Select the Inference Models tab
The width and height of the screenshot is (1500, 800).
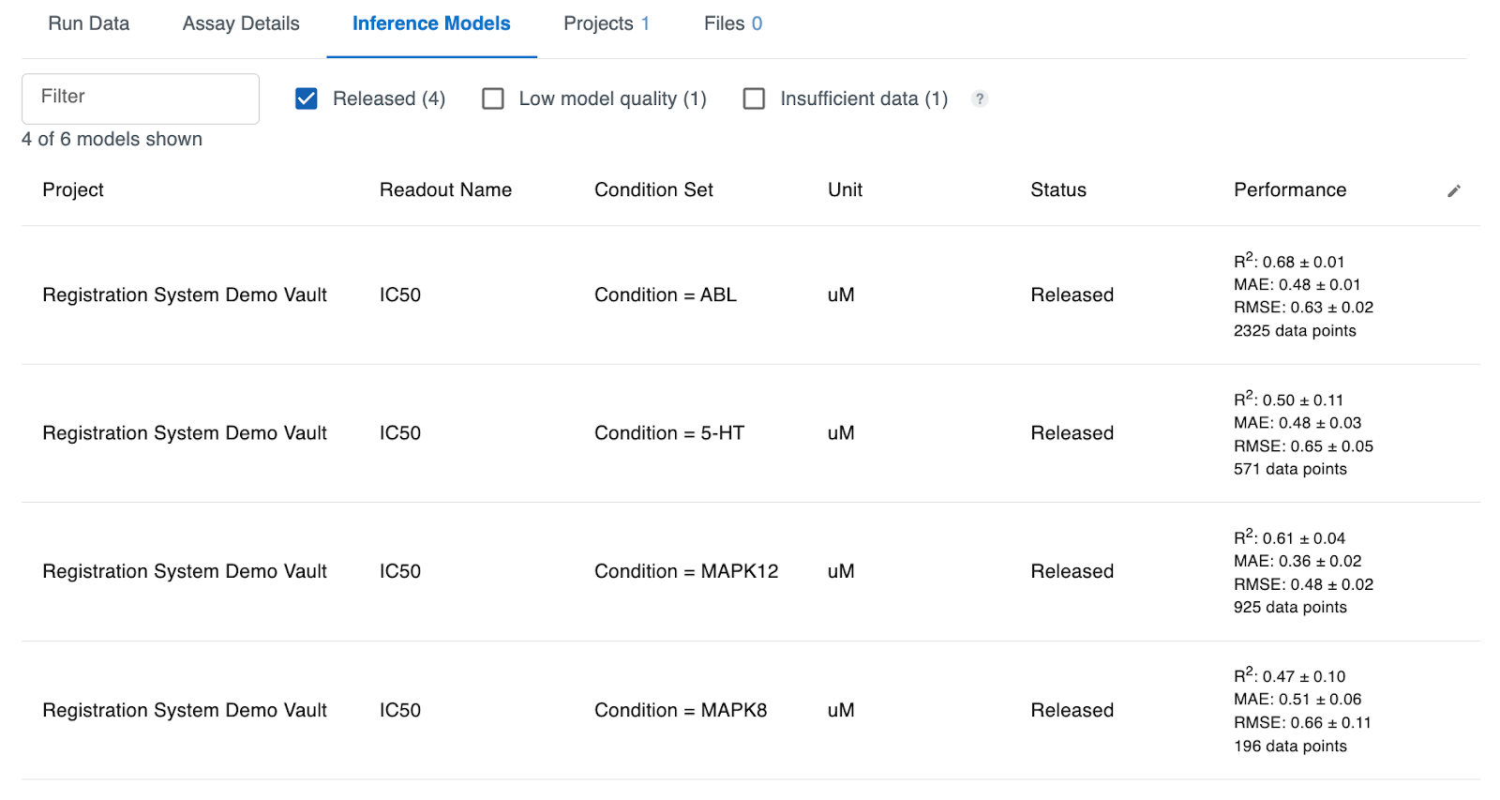click(431, 23)
